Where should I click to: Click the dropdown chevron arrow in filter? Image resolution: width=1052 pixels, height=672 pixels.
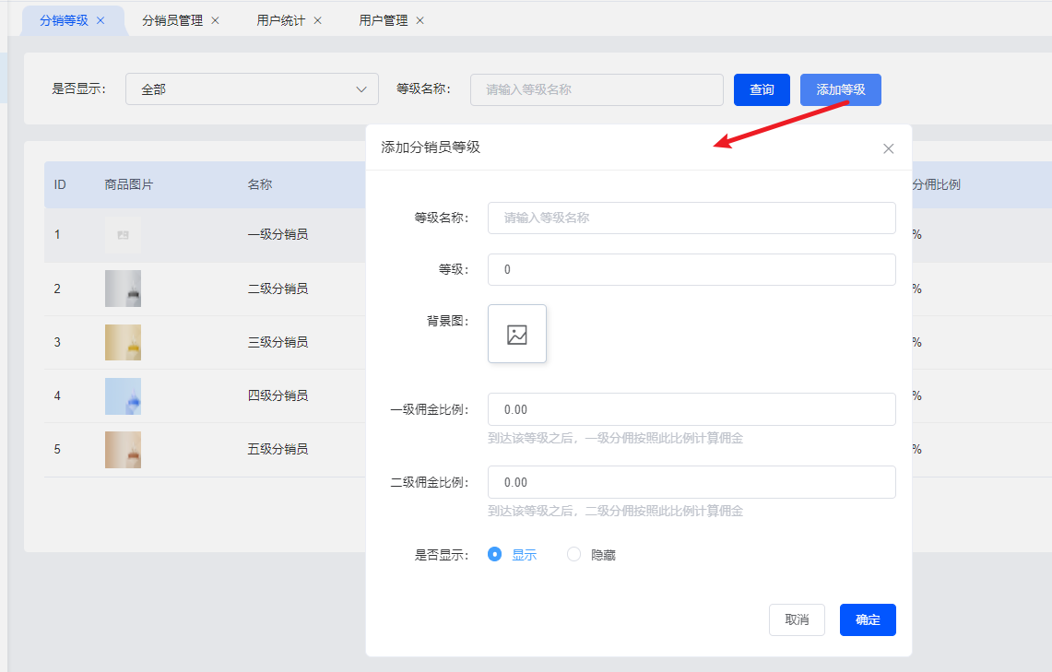pos(361,89)
